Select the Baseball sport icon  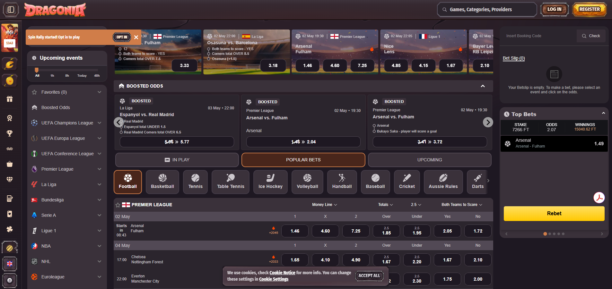coord(375,182)
